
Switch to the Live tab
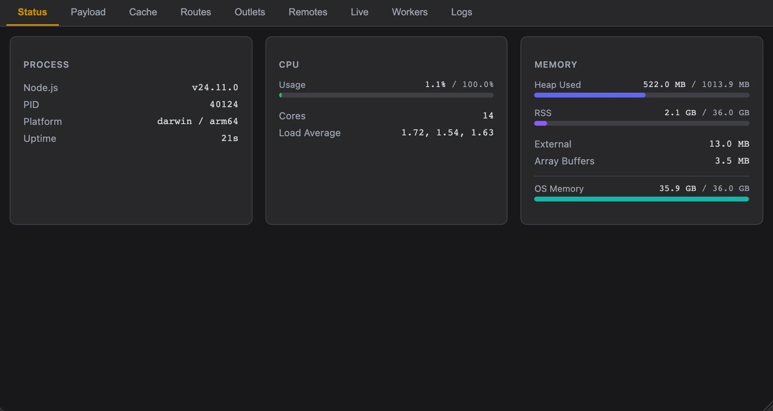[x=359, y=12]
